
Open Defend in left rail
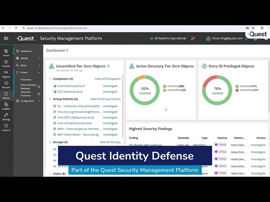(6, 96)
